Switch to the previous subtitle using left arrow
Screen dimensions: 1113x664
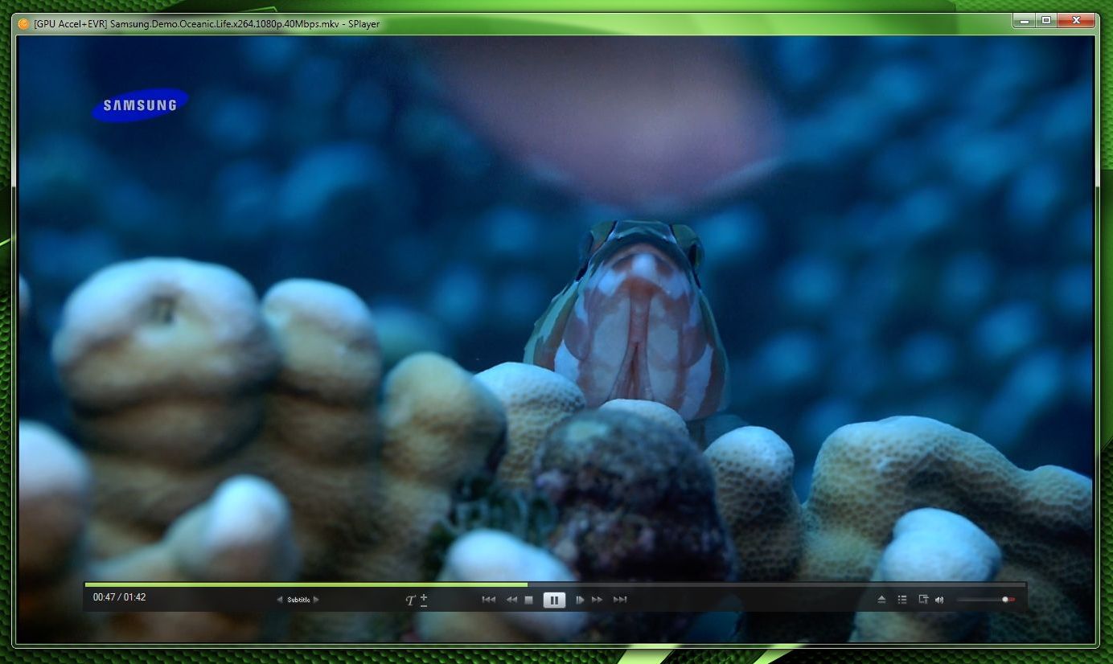pos(280,600)
